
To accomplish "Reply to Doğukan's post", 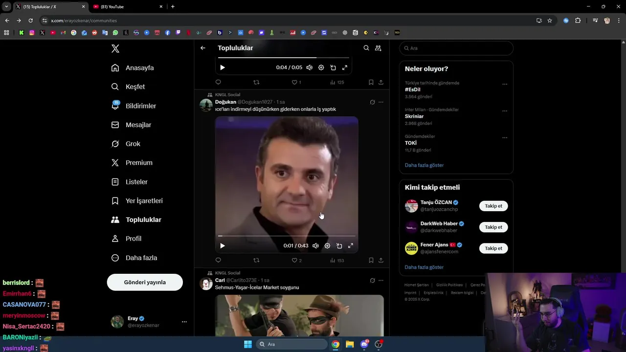I will pyautogui.click(x=218, y=261).
